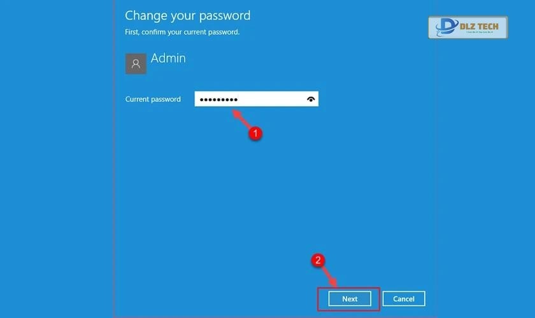Click the red highlight box around Next
535x318 pixels.
click(348, 299)
